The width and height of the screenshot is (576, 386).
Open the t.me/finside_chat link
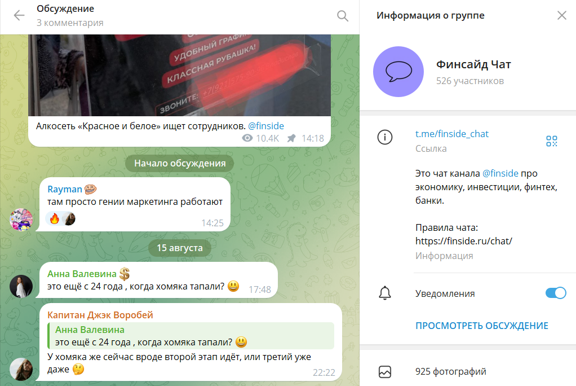coord(451,134)
